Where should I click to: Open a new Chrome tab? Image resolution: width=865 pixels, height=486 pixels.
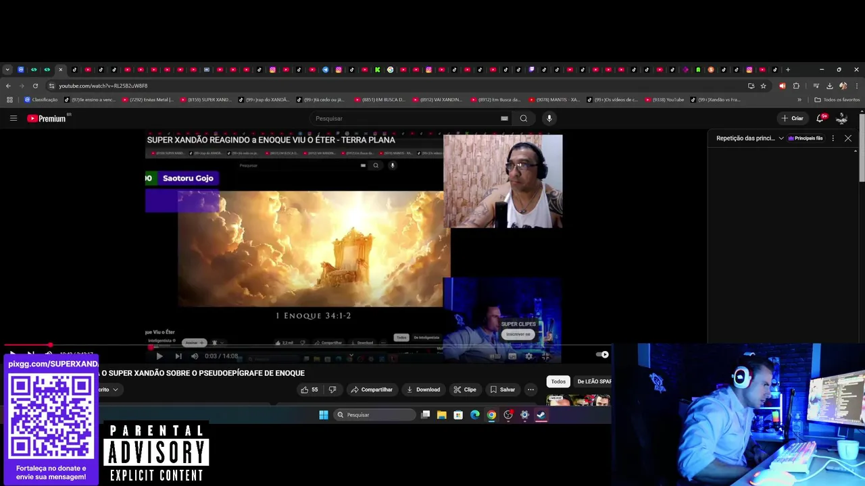click(x=788, y=70)
